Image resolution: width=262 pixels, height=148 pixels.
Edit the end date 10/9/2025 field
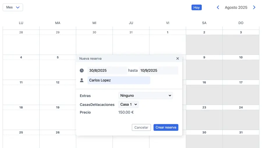coord(158,71)
